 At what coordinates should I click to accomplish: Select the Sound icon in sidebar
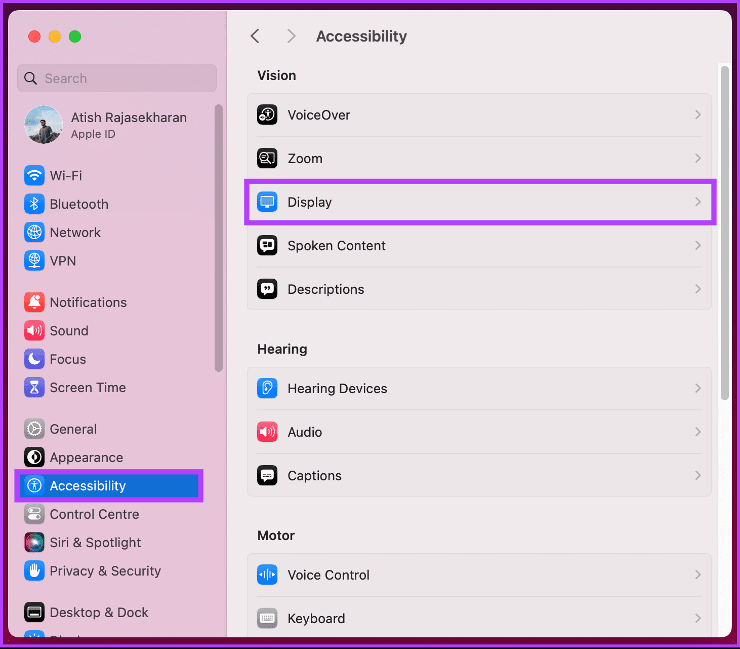tap(34, 330)
